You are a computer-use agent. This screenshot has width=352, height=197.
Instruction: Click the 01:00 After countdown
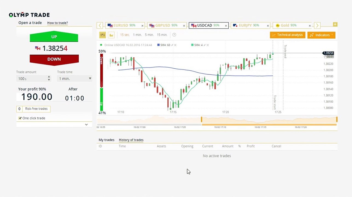click(x=75, y=98)
